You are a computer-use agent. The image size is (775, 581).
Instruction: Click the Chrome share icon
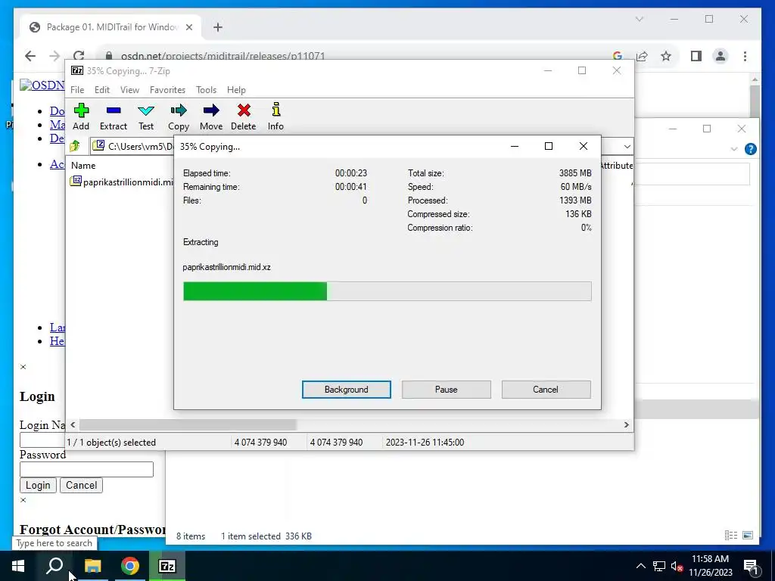tap(642, 56)
